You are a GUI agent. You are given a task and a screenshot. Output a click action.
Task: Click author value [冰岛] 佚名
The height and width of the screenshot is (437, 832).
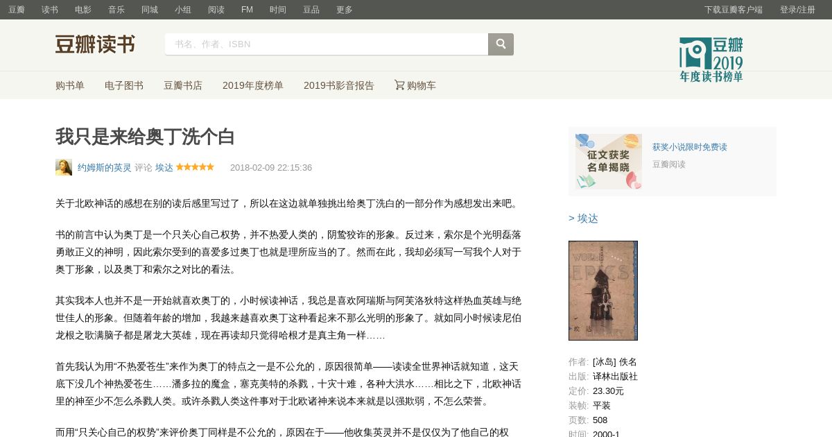coord(615,361)
